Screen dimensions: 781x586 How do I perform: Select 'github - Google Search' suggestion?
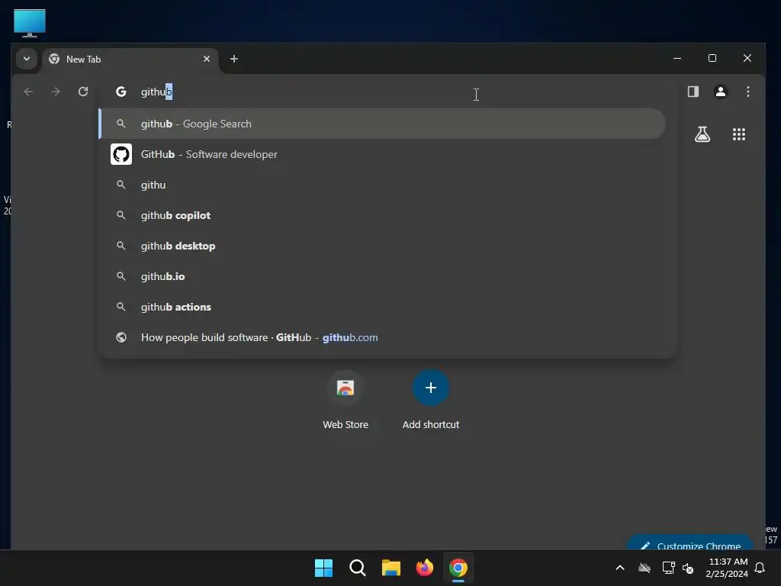(x=382, y=124)
